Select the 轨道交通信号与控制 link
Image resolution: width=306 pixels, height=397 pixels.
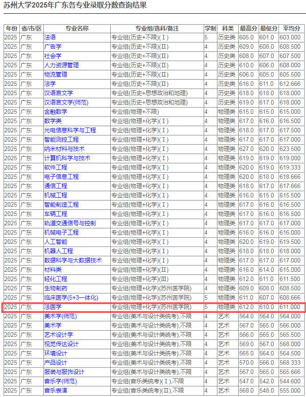[70, 223]
